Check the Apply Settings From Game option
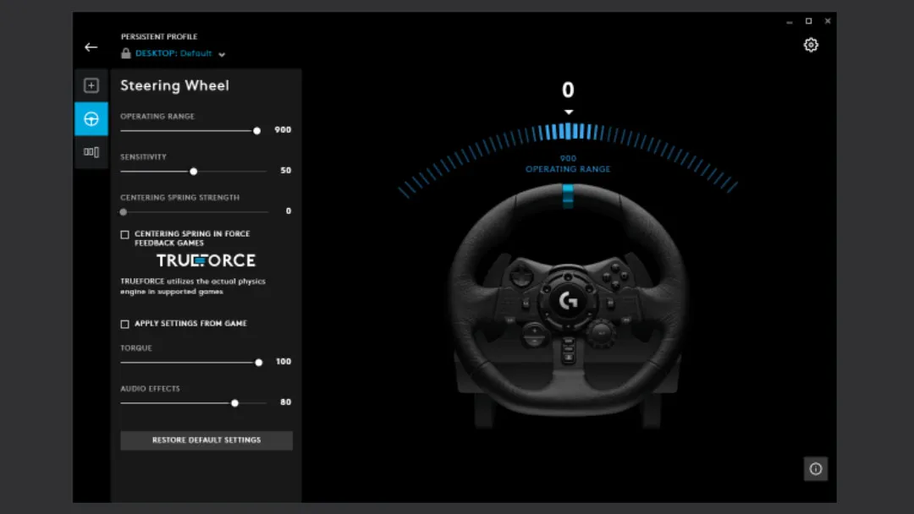 pyautogui.click(x=124, y=323)
